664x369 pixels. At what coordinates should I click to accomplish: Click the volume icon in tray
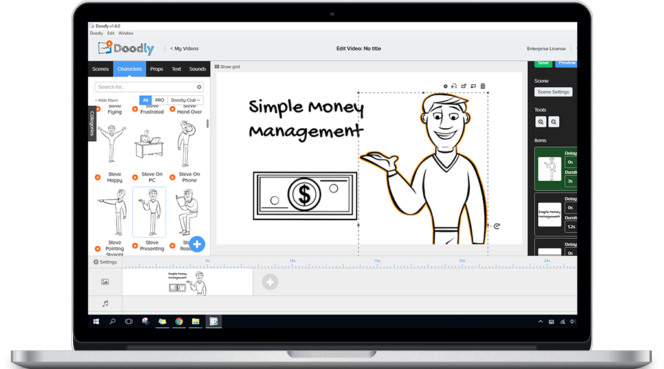pyautogui.click(x=573, y=322)
